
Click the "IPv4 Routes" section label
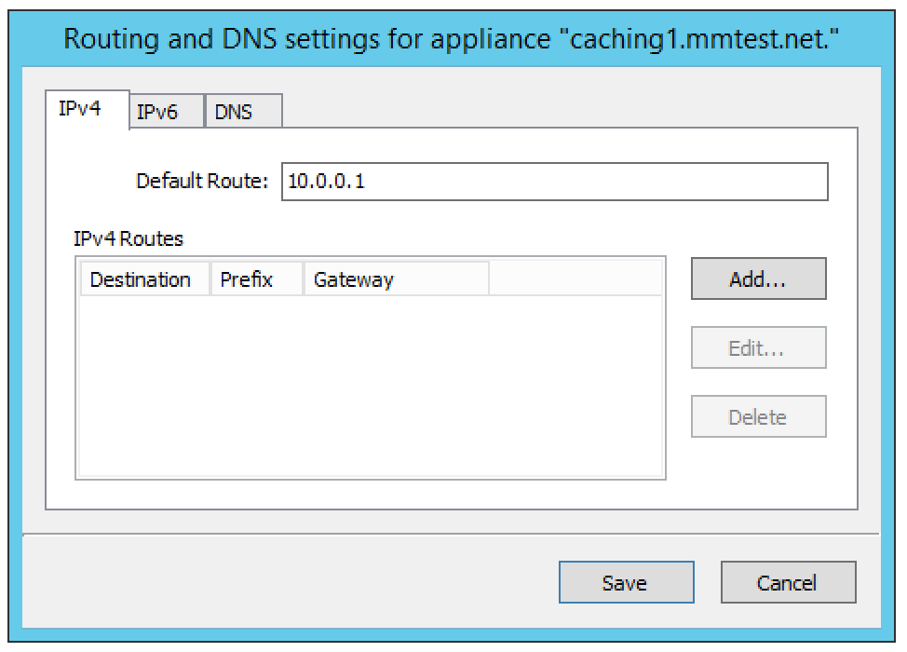[x=129, y=239]
